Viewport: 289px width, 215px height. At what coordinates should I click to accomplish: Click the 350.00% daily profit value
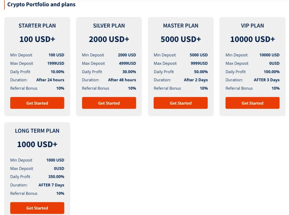(56, 177)
